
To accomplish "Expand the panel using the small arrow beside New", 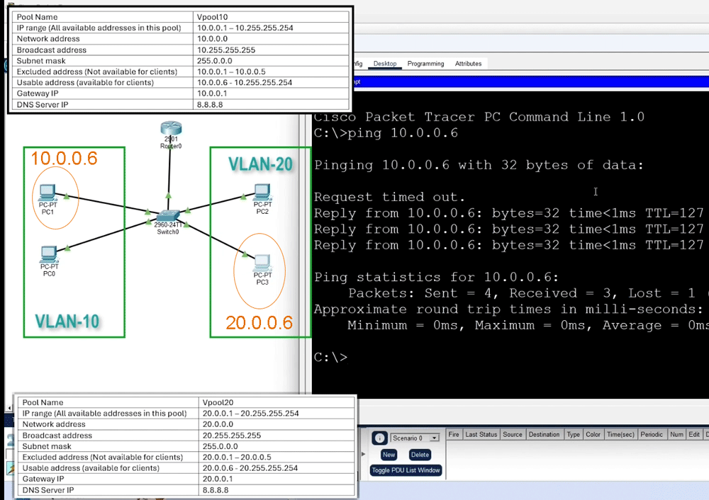I will [363, 454].
